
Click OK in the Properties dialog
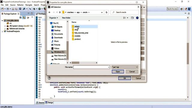tap(124, 78)
